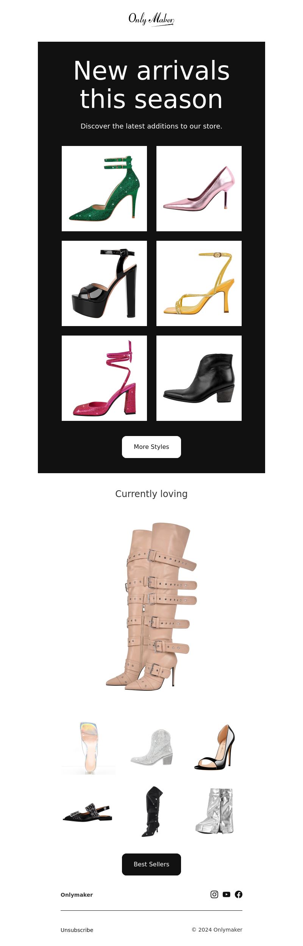Click the Onlymaker footer brand text
Image resolution: width=303 pixels, height=946 pixels.
(x=77, y=895)
